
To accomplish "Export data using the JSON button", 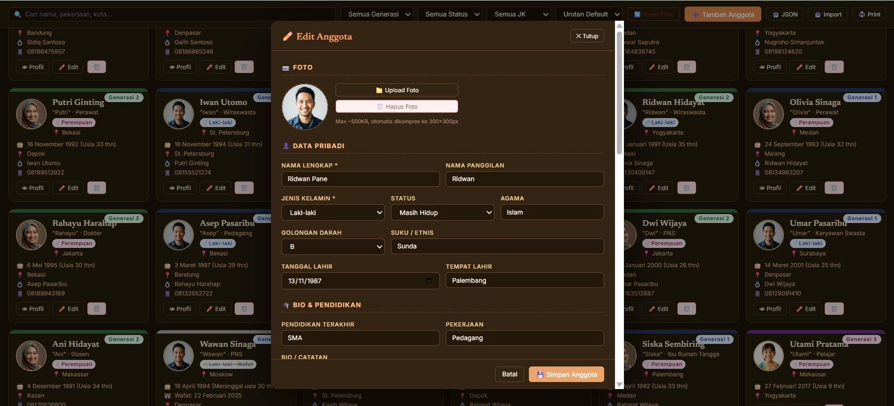I will [x=785, y=14].
